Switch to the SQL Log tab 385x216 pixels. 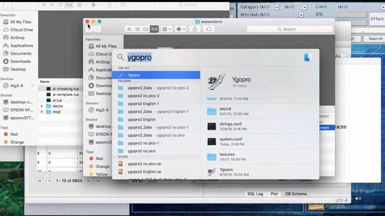tap(255, 194)
